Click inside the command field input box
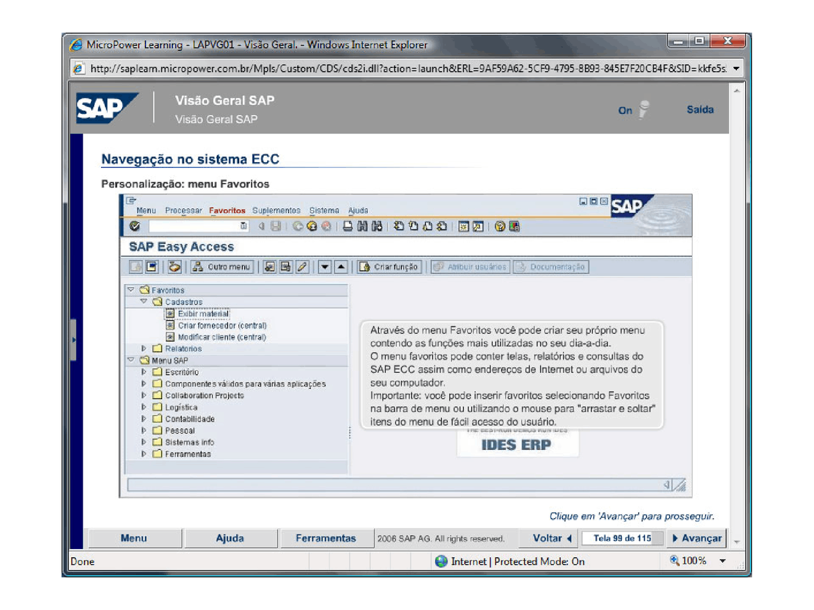This screenshot has width=814, height=610. pyautogui.click(x=191, y=227)
